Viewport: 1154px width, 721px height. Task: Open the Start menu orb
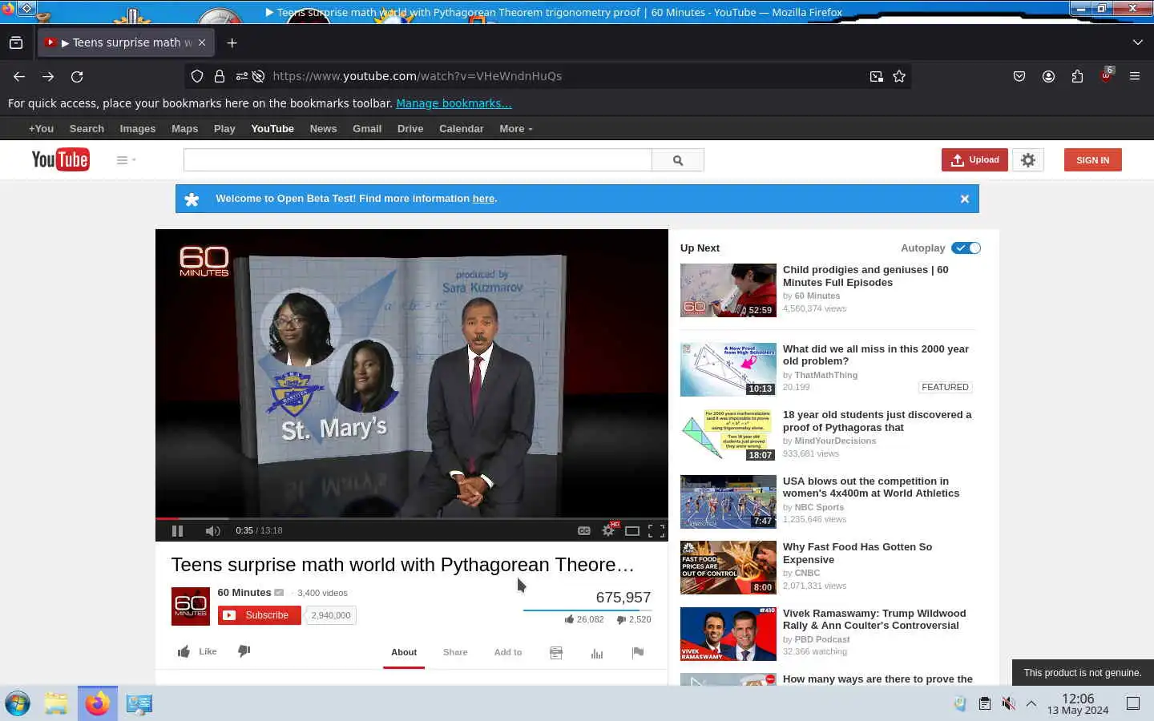click(x=17, y=703)
